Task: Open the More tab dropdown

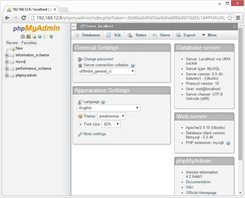Action: (x=209, y=35)
